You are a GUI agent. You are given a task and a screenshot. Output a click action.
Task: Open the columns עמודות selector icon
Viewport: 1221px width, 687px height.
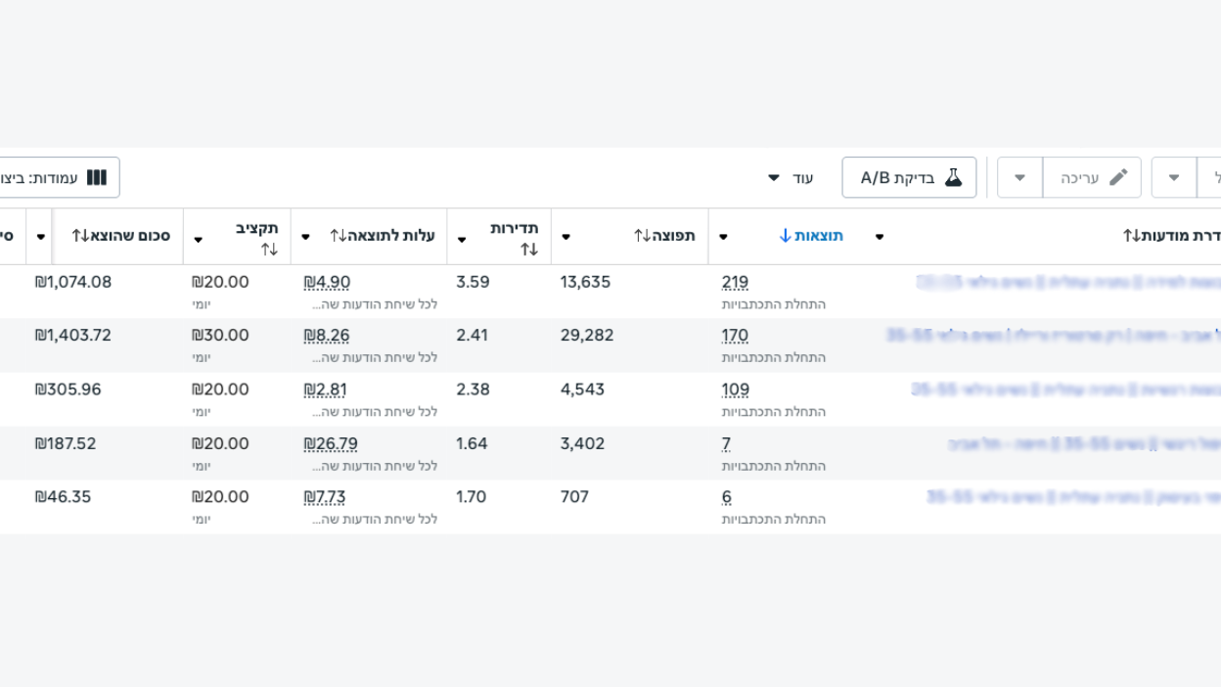coord(97,177)
